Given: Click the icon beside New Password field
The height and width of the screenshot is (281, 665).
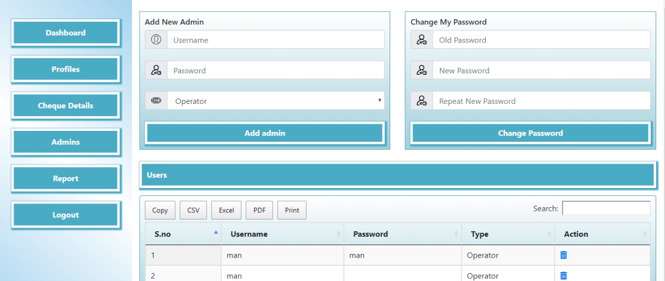Looking at the screenshot, I should pyautogui.click(x=422, y=70).
